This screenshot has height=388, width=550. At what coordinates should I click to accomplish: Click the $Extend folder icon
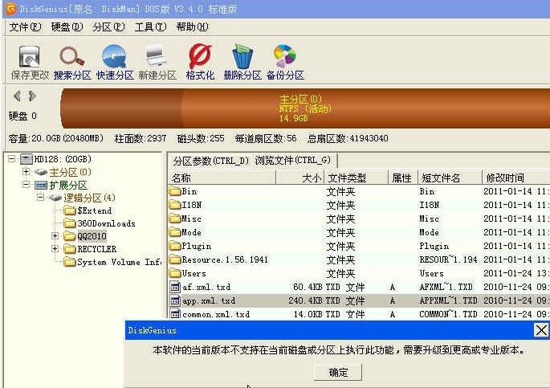click(70, 210)
